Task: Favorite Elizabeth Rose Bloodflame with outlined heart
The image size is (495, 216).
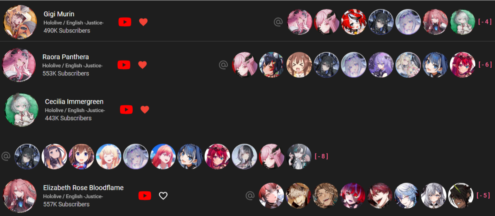Action: 163,196
